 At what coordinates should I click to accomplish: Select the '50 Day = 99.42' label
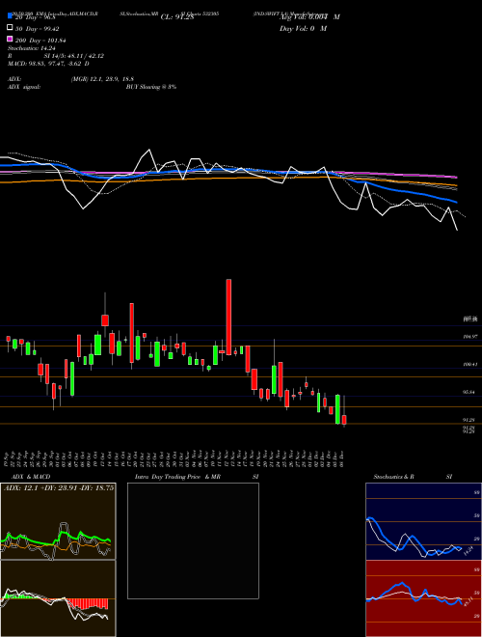38,29
